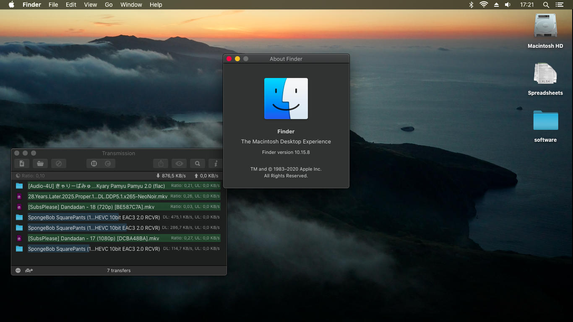Open the Go menu

coord(109,5)
